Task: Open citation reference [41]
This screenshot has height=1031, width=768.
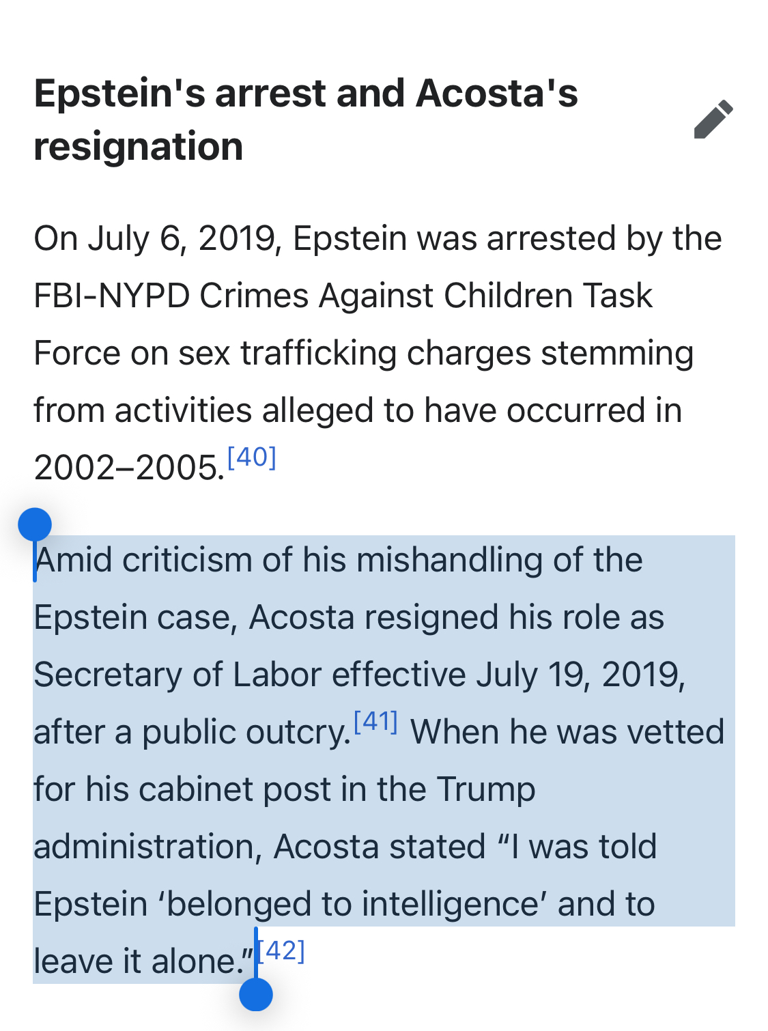Action: (375, 721)
